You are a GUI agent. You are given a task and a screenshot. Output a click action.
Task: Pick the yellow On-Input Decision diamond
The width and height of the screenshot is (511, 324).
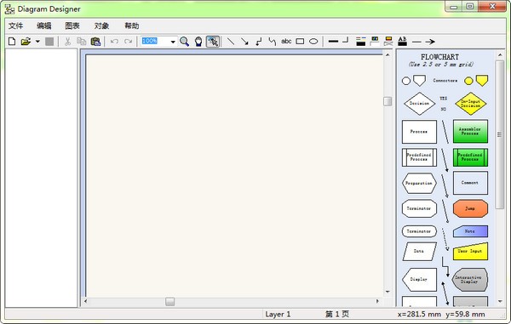pyautogui.click(x=471, y=104)
